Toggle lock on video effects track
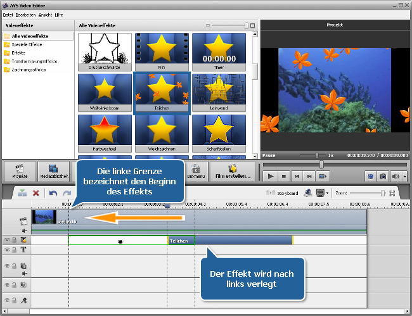The image size is (412, 316). (15, 240)
